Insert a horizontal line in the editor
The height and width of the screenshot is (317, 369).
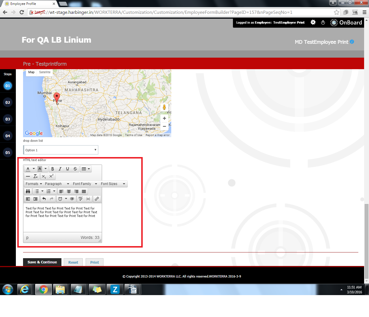tap(28, 176)
